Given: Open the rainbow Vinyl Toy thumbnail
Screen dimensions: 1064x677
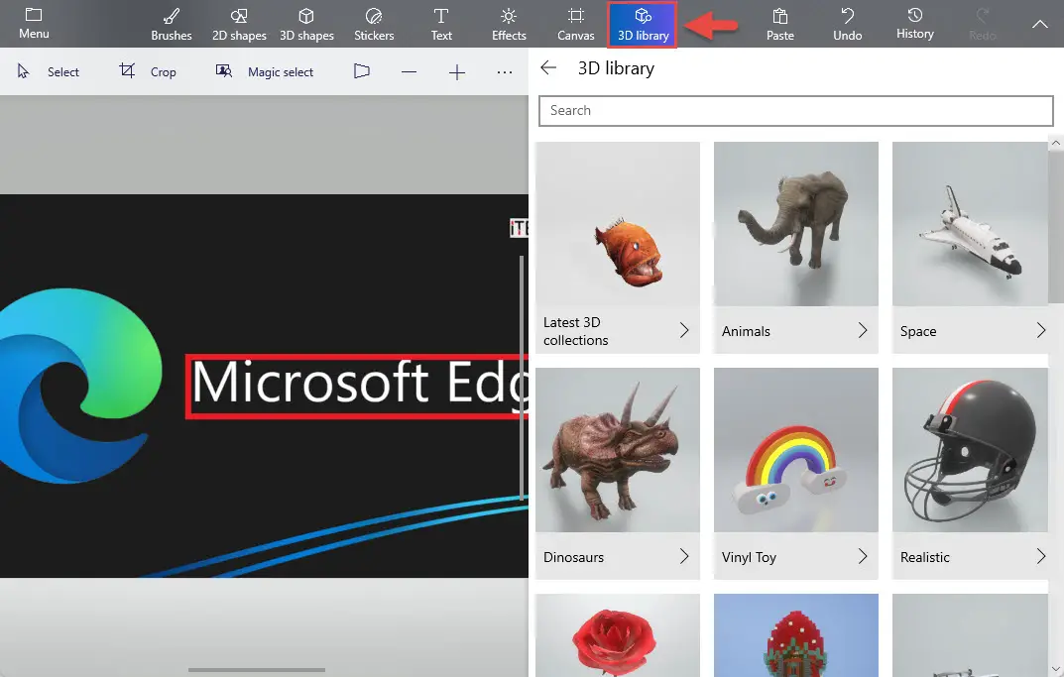Looking at the screenshot, I should point(796,450).
